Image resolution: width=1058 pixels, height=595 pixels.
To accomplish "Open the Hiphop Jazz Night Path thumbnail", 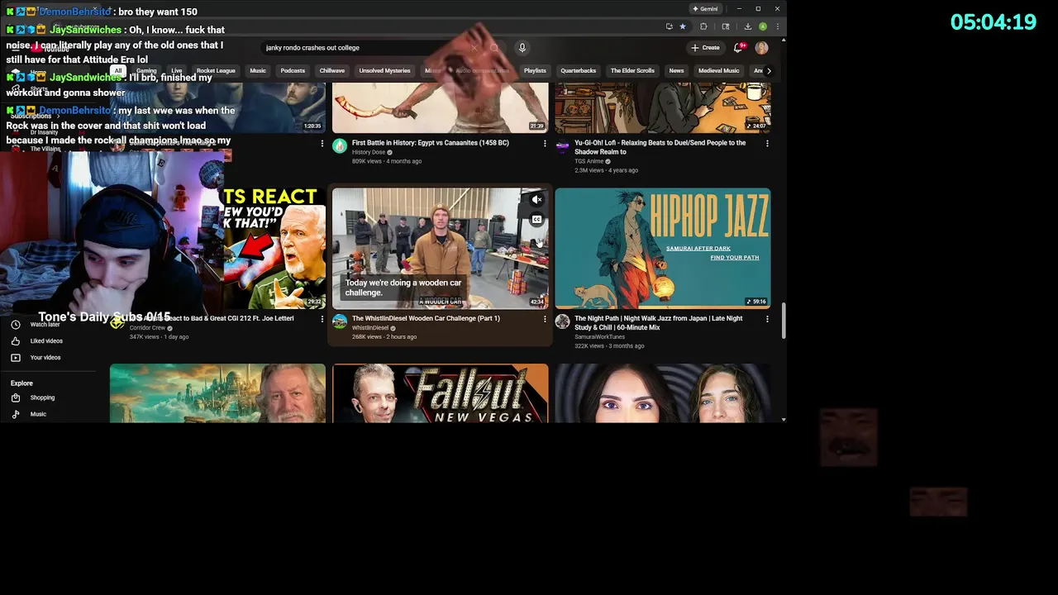I will pos(663,249).
